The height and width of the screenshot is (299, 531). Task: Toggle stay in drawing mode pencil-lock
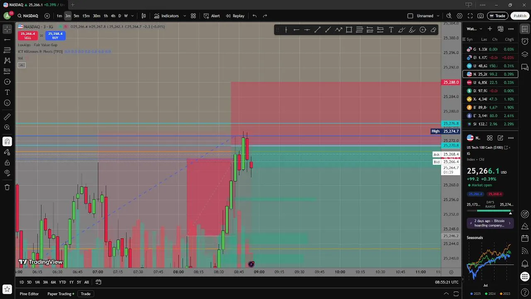(7, 152)
